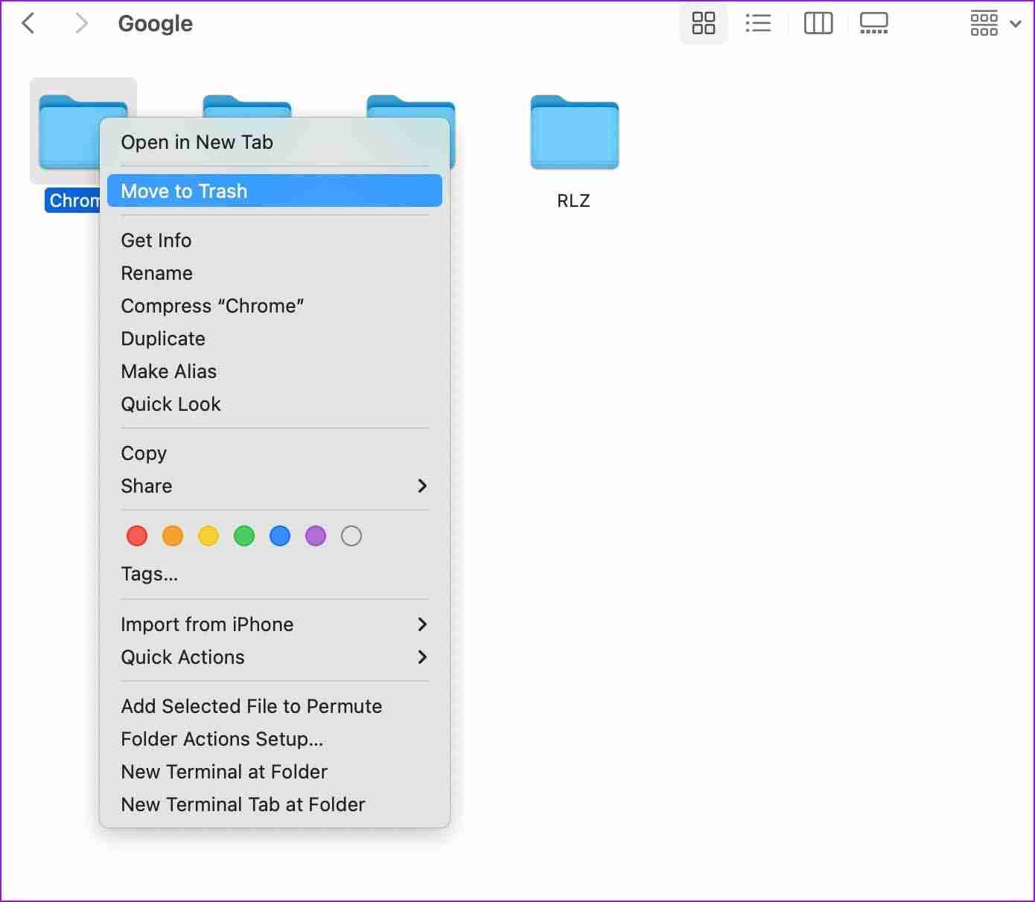Switch to list view
The image size is (1035, 902).
(x=757, y=23)
